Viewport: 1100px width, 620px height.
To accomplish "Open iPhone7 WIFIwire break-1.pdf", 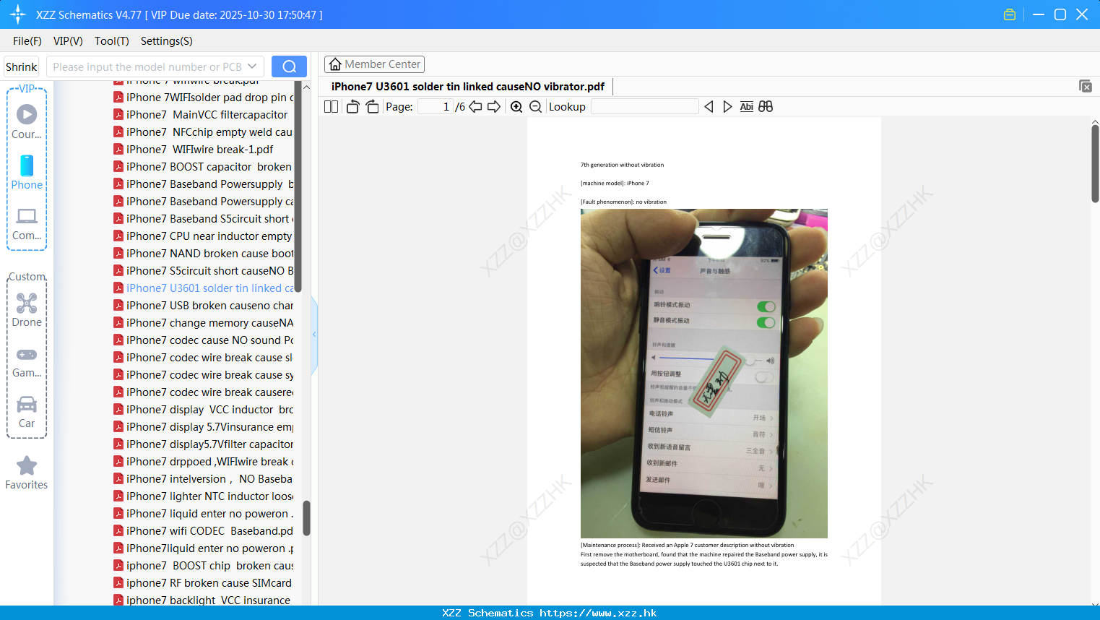I will click(x=194, y=150).
